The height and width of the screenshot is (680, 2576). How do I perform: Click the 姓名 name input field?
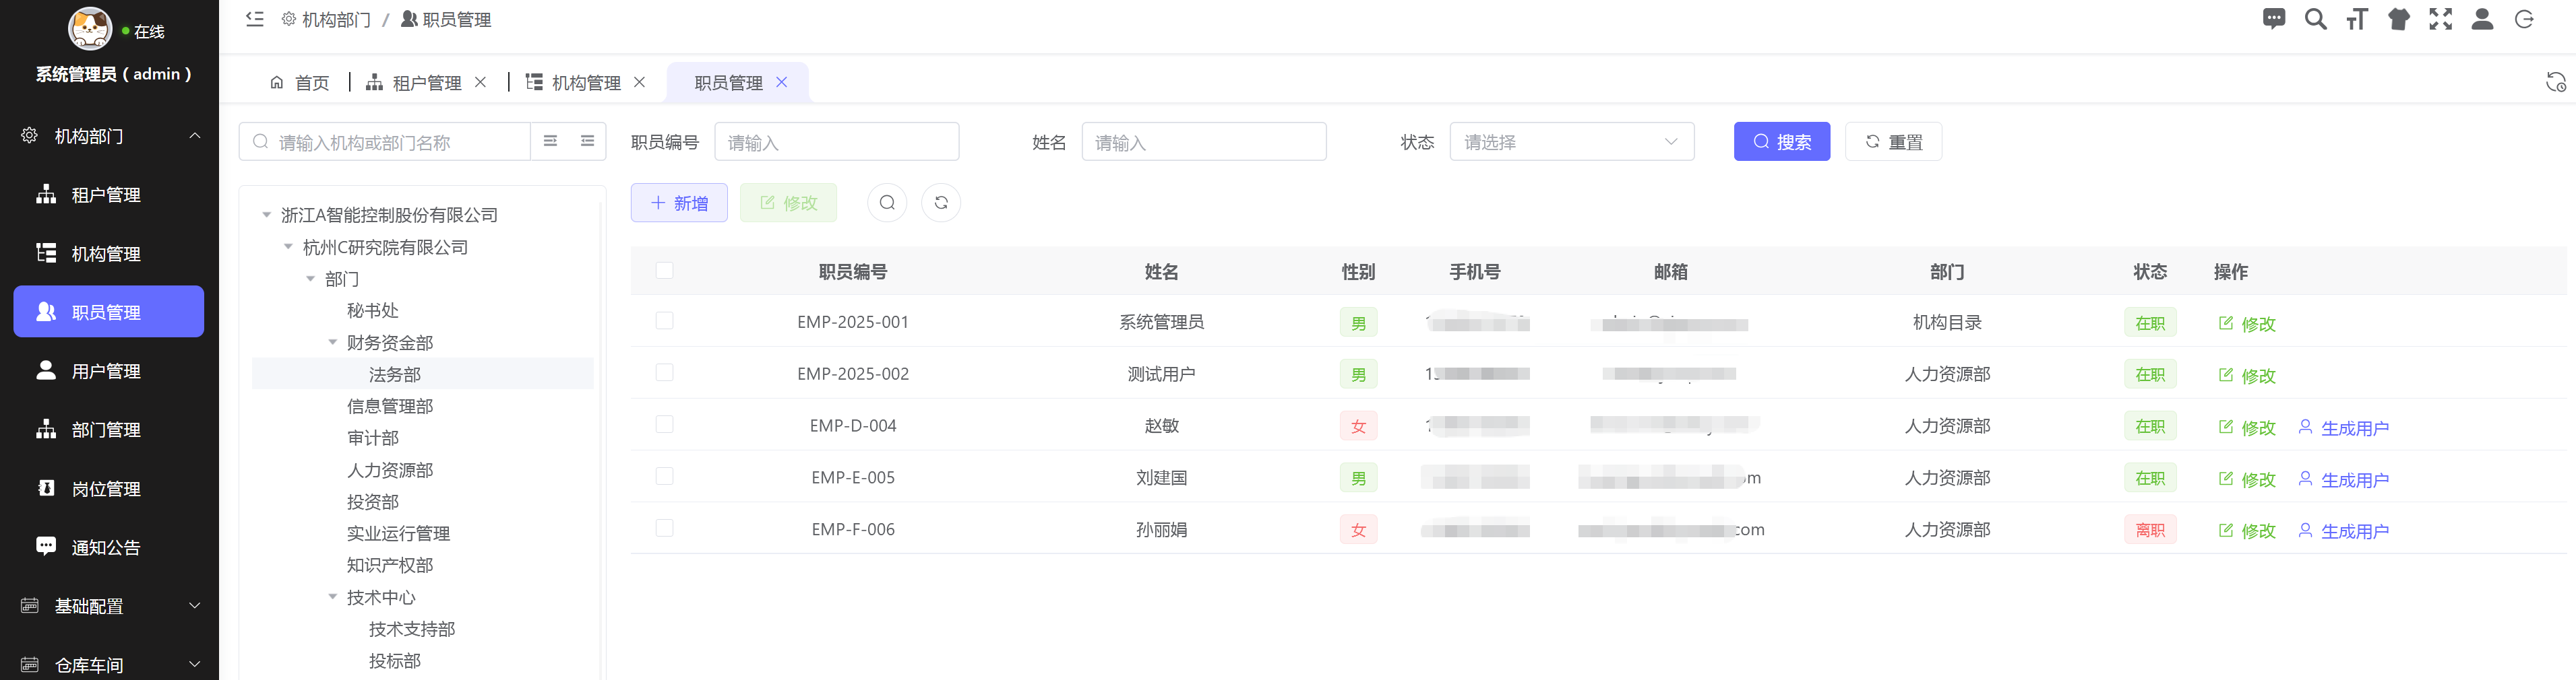pos(1204,141)
